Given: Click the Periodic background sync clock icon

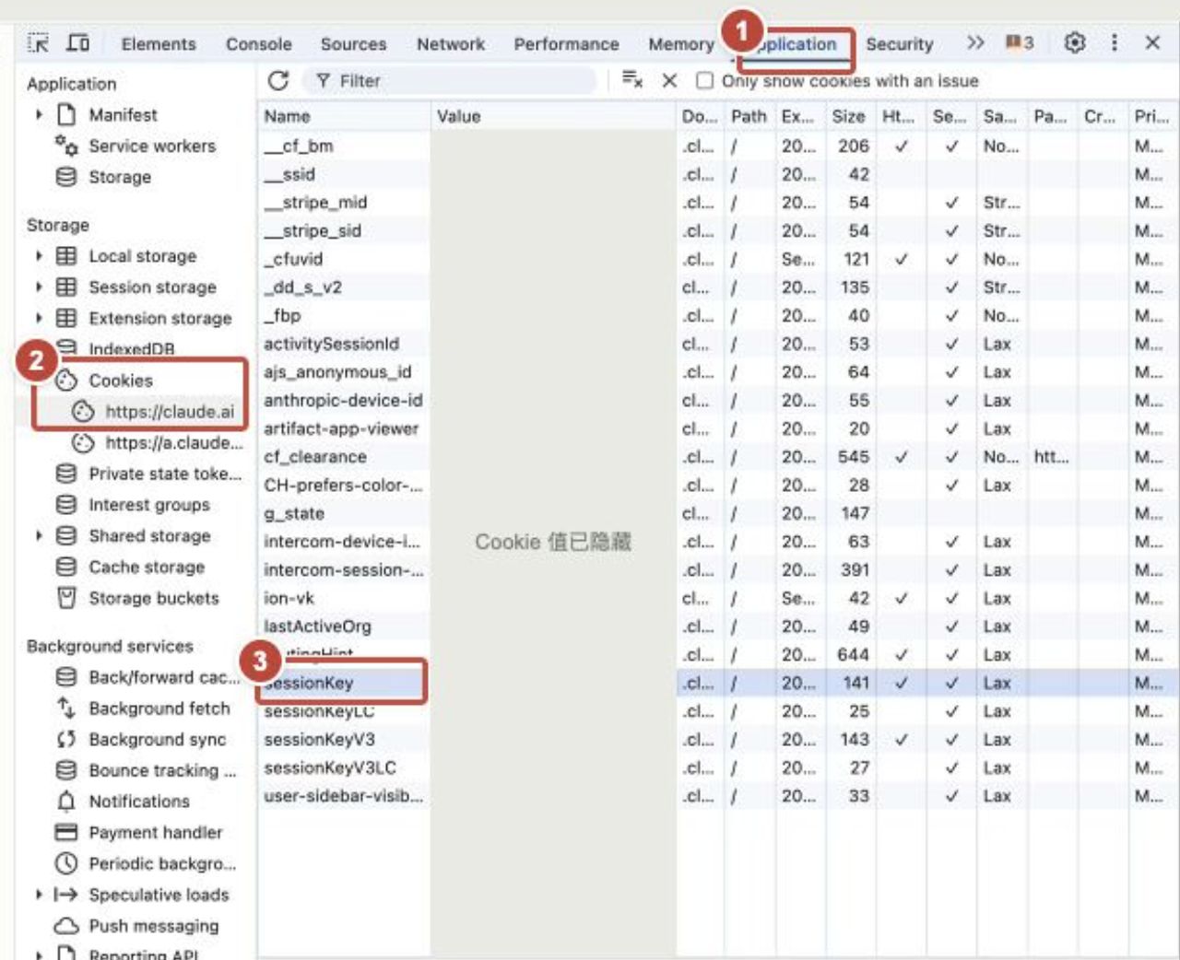Looking at the screenshot, I should [x=66, y=863].
